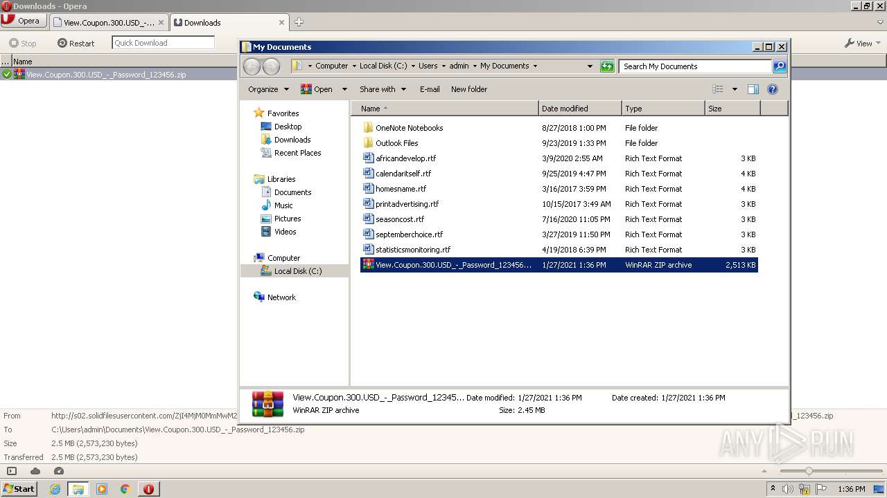Image resolution: width=887 pixels, height=498 pixels.
Task: Sort files by the Name column header
Action: [445, 109]
